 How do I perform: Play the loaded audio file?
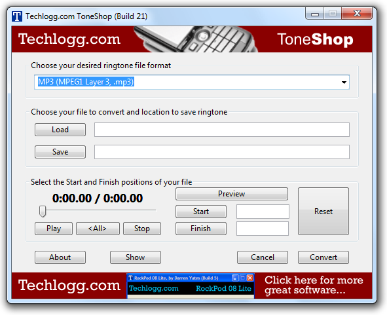pos(54,229)
